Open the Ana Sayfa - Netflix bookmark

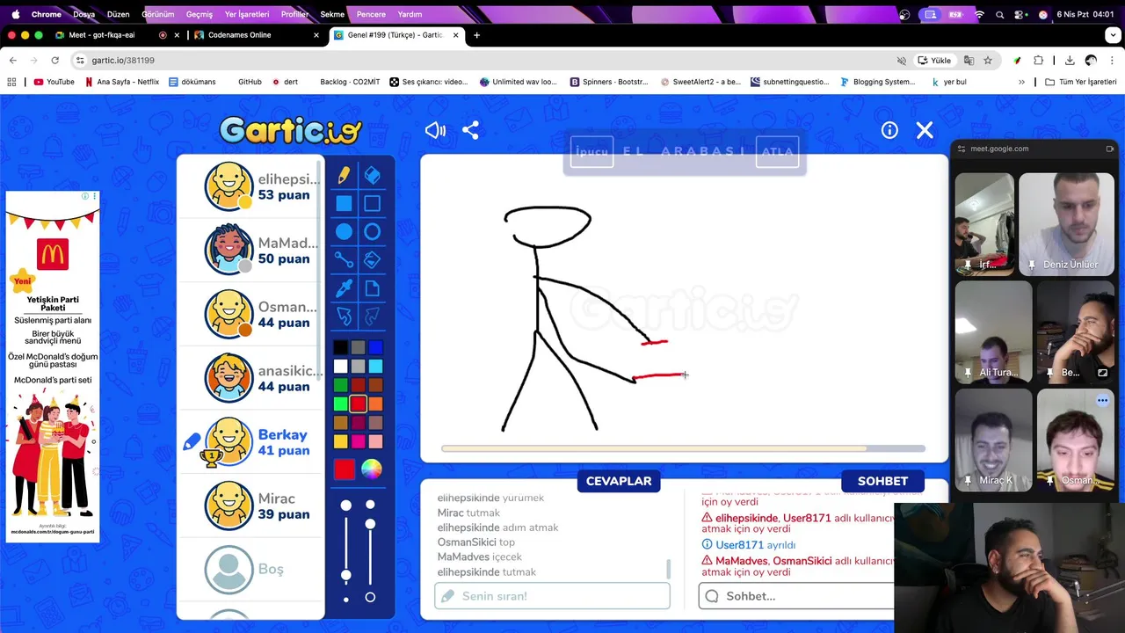(x=122, y=82)
